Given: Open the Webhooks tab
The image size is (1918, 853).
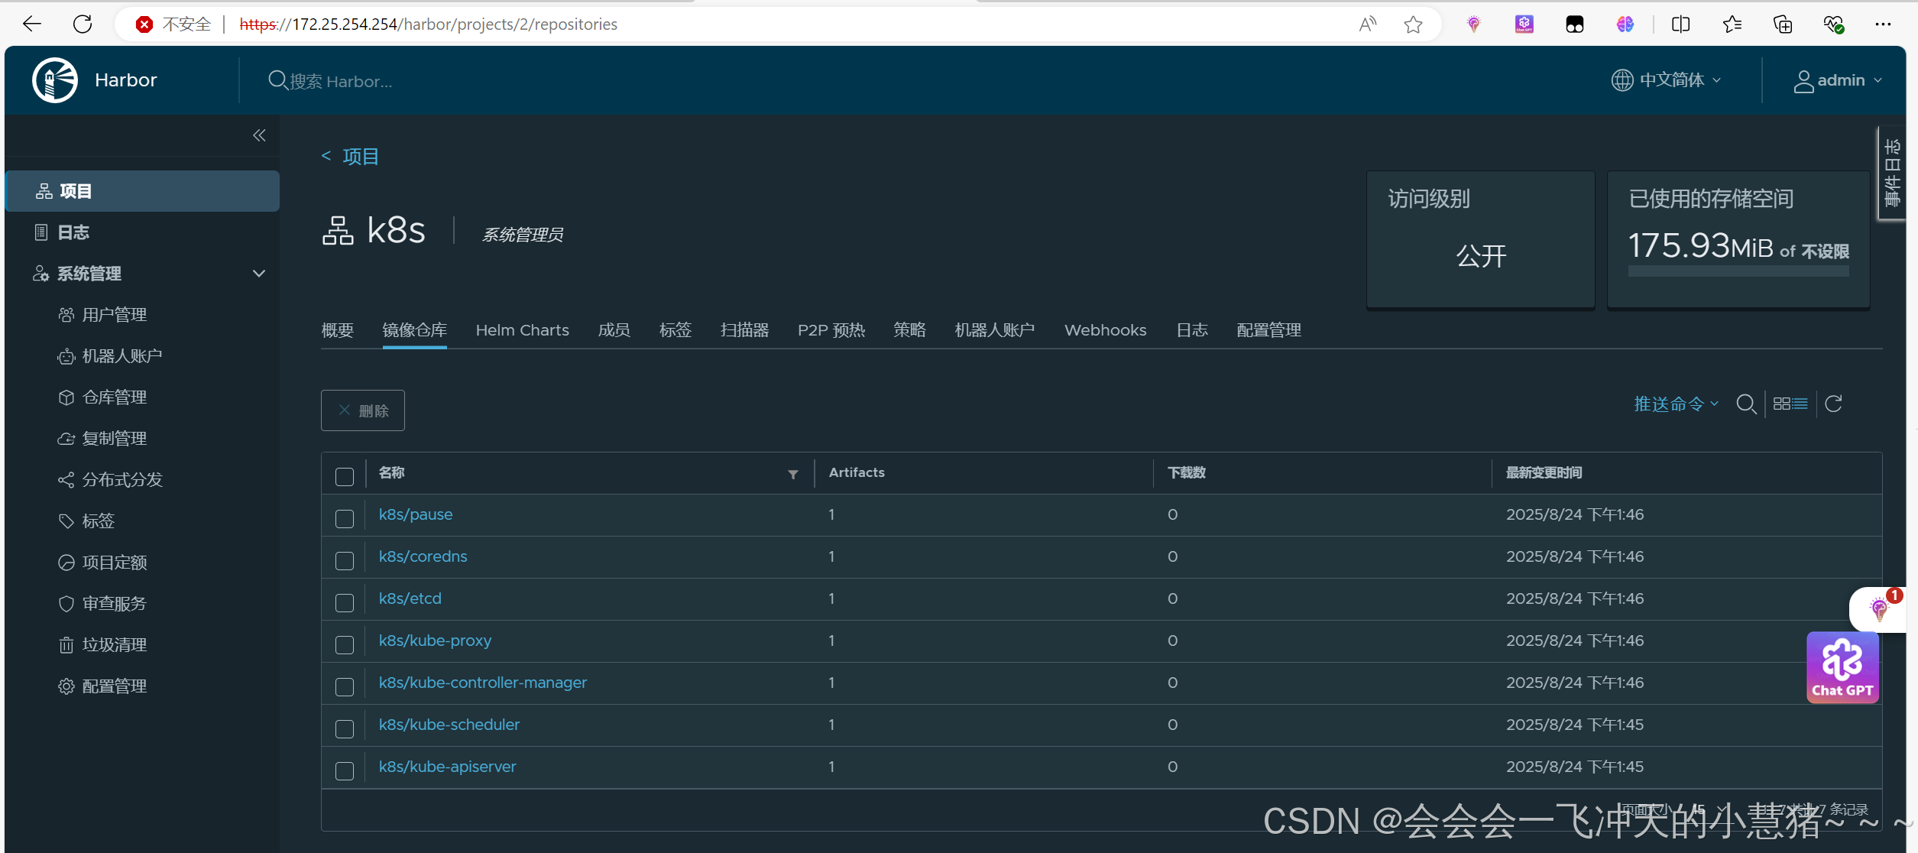Looking at the screenshot, I should (1105, 330).
